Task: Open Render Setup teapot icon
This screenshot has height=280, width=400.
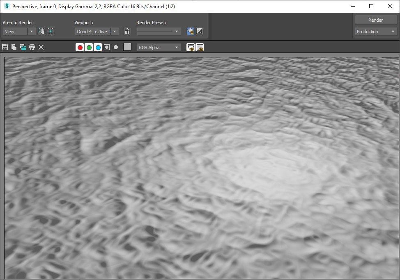Action: 190,31
